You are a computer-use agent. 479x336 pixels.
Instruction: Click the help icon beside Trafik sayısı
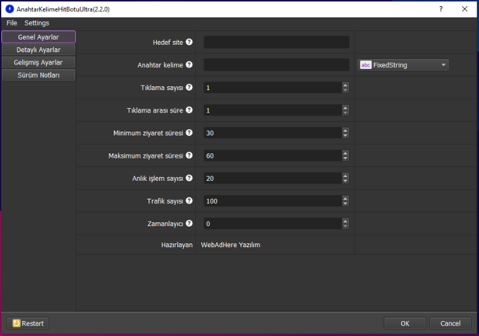(189, 201)
